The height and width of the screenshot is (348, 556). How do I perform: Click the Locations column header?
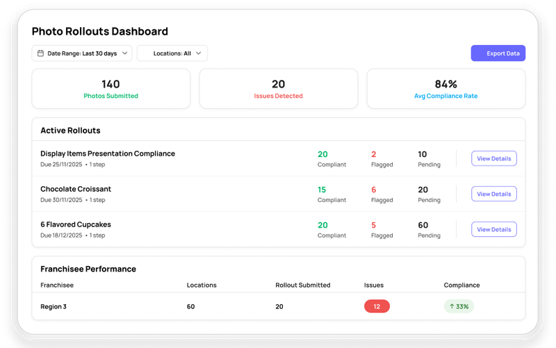pyautogui.click(x=202, y=285)
